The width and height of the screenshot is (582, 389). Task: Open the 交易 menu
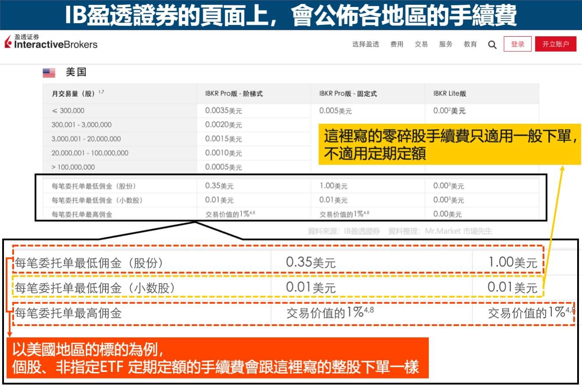pyautogui.click(x=421, y=44)
